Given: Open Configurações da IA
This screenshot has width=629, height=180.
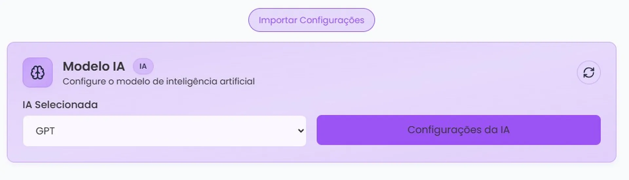Looking at the screenshot, I should [x=458, y=130].
